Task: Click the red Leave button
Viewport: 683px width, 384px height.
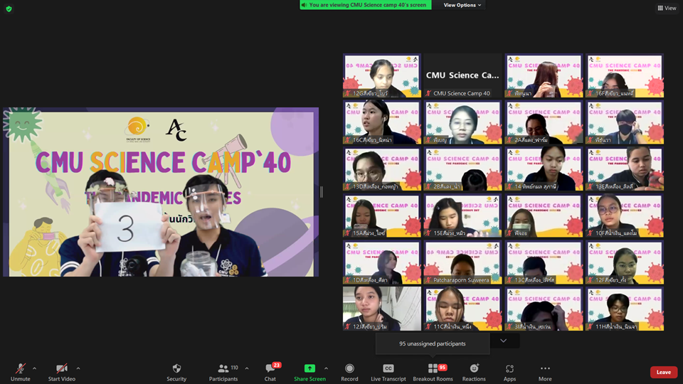Action: click(663, 372)
